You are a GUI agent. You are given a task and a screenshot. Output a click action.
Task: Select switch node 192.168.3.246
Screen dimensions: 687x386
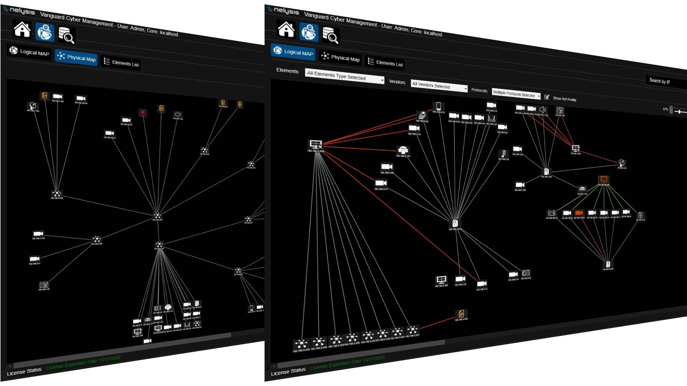(x=301, y=345)
